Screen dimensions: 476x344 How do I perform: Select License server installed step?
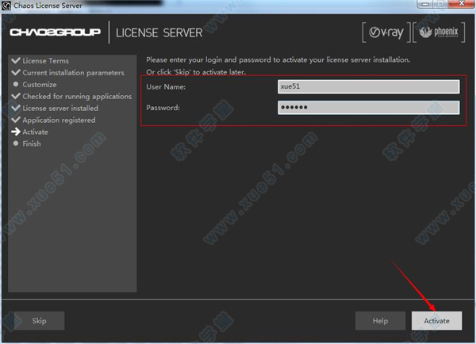[x=60, y=109]
